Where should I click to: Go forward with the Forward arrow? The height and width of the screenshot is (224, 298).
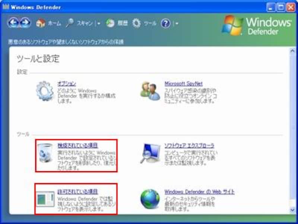pyautogui.click(x=25, y=23)
